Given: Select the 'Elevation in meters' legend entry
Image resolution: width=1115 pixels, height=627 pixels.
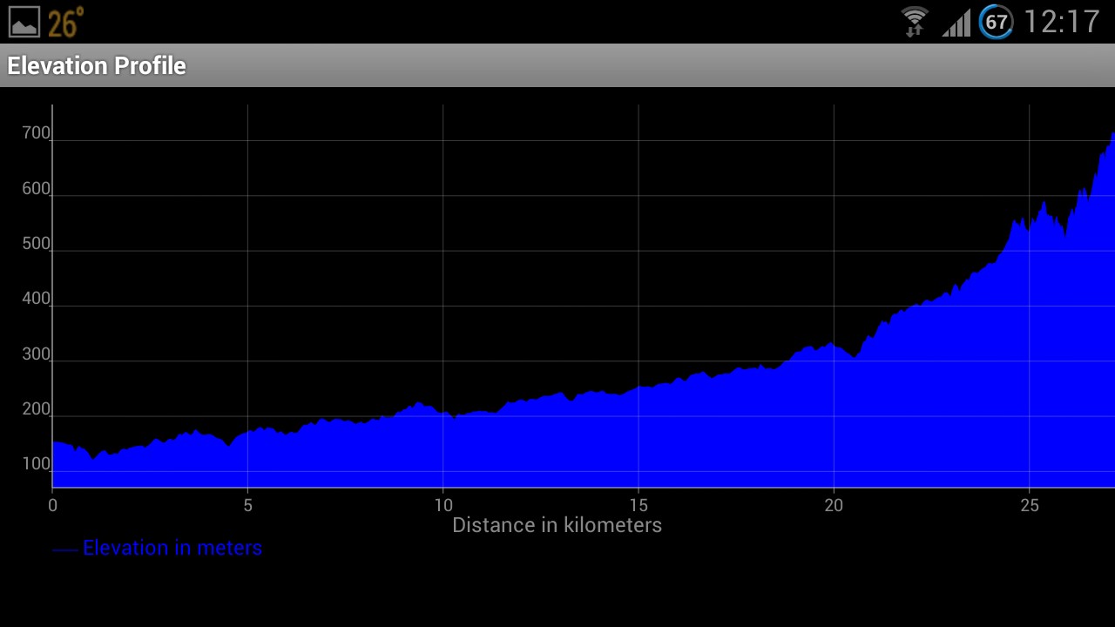Looking at the screenshot, I should pos(158,548).
